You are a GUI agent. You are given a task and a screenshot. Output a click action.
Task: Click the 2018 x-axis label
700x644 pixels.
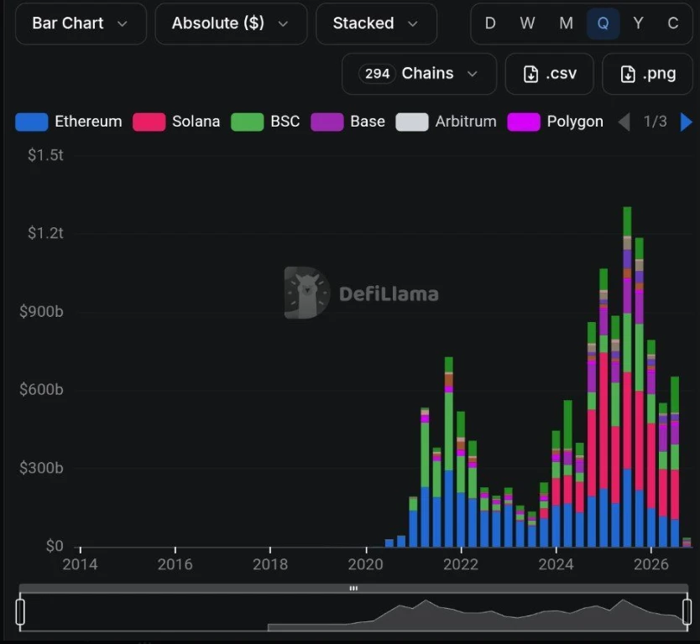270,564
